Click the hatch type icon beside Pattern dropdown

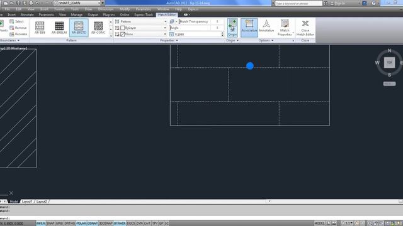(x=117, y=21)
